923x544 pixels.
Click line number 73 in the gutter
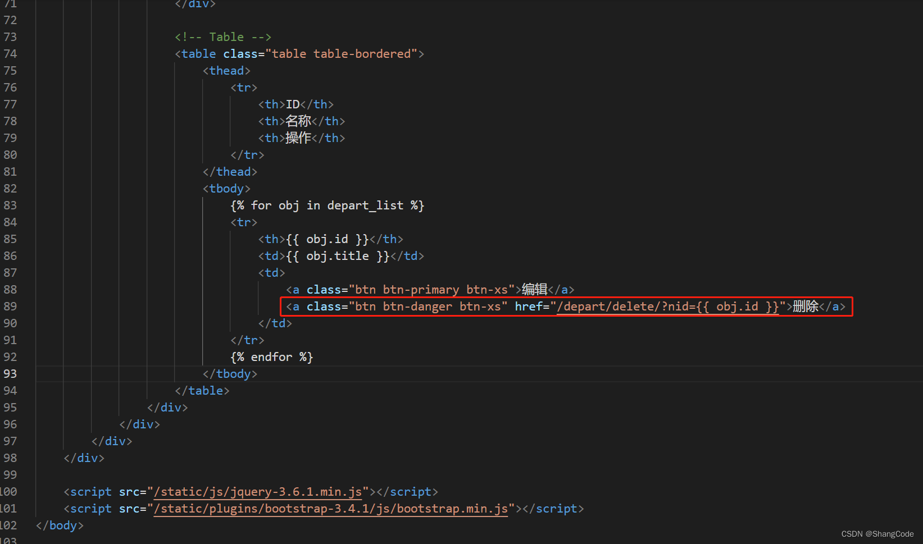(10, 37)
